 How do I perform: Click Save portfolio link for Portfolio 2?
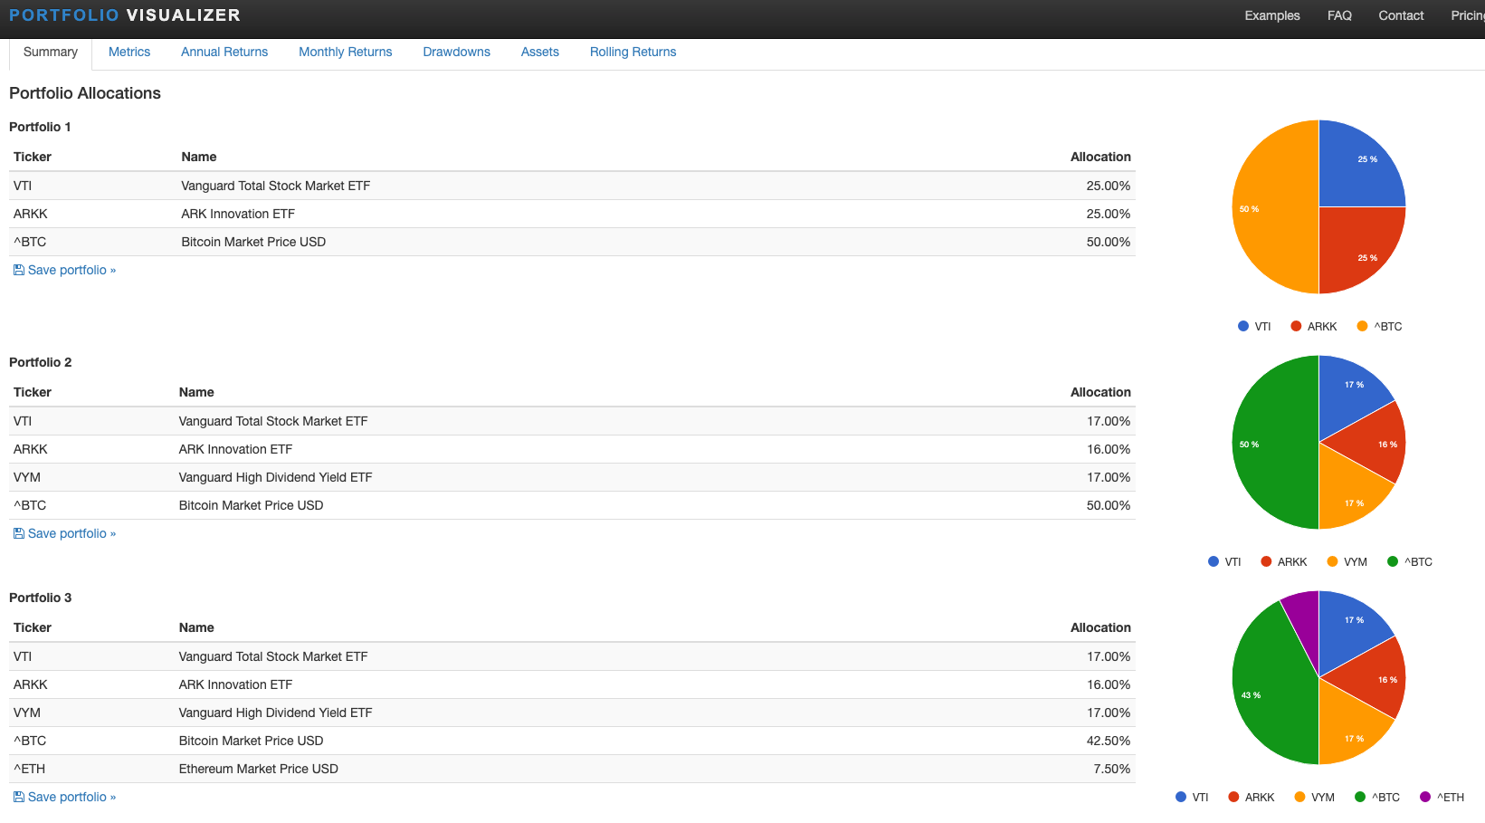71,533
